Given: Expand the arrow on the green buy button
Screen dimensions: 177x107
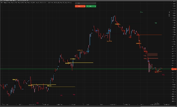Looking at the screenshot, I should tap(96, 6).
